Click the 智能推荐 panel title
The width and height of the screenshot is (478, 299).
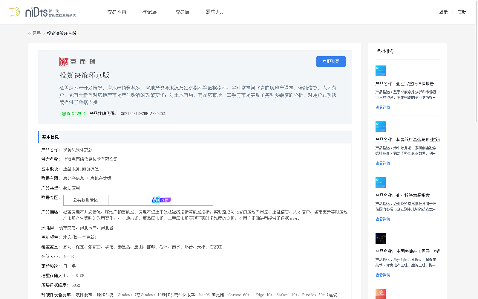coord(385,51)
